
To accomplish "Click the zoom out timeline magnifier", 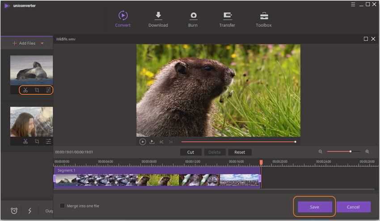I will [320, 152].
